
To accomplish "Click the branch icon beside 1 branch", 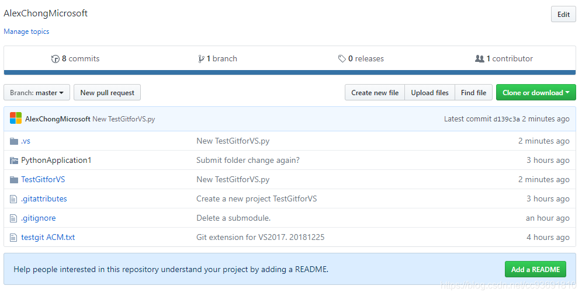I will point(201,59).
